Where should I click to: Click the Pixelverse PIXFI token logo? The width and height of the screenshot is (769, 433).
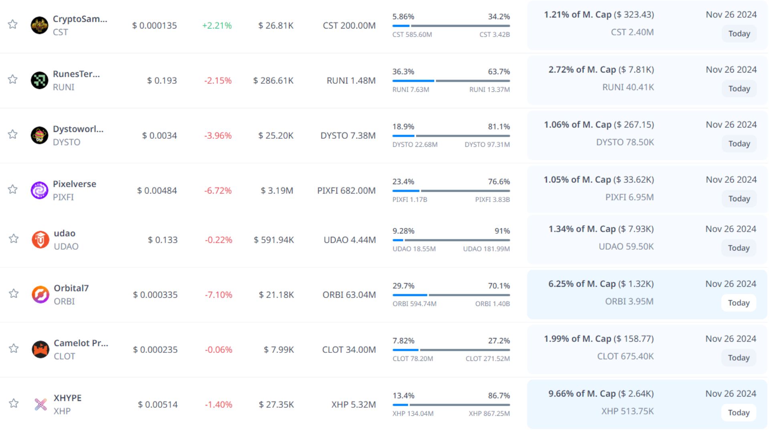[x=39, y=190]
